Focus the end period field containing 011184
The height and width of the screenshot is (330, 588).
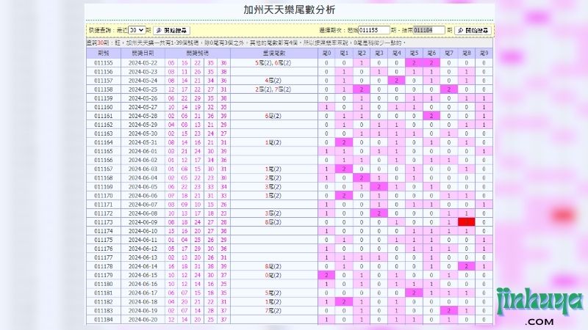coord(429,30)
